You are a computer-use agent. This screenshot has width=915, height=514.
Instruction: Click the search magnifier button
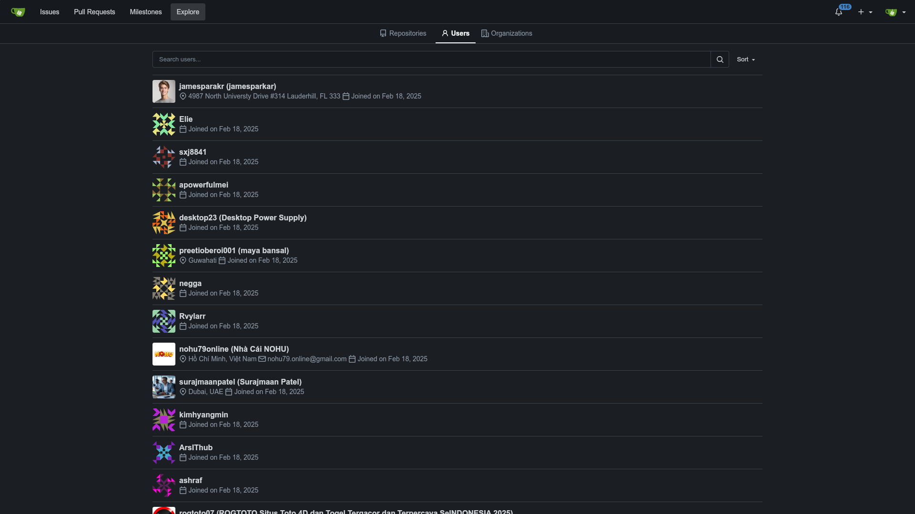click(720, 59)
